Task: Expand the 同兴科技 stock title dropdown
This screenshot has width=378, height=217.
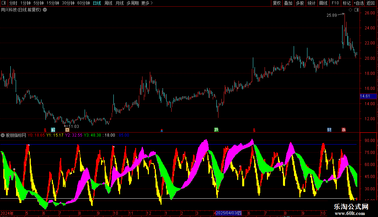Action: point(45,10)
